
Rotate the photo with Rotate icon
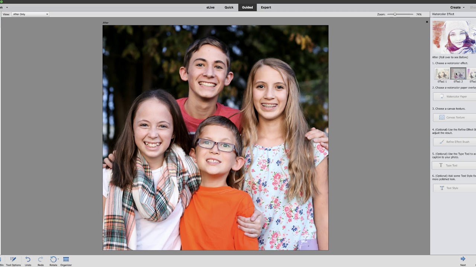click(x=53, y=260)
